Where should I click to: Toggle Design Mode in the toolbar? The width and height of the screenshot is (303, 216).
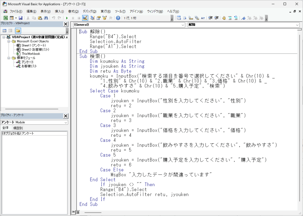pos(85,18)
